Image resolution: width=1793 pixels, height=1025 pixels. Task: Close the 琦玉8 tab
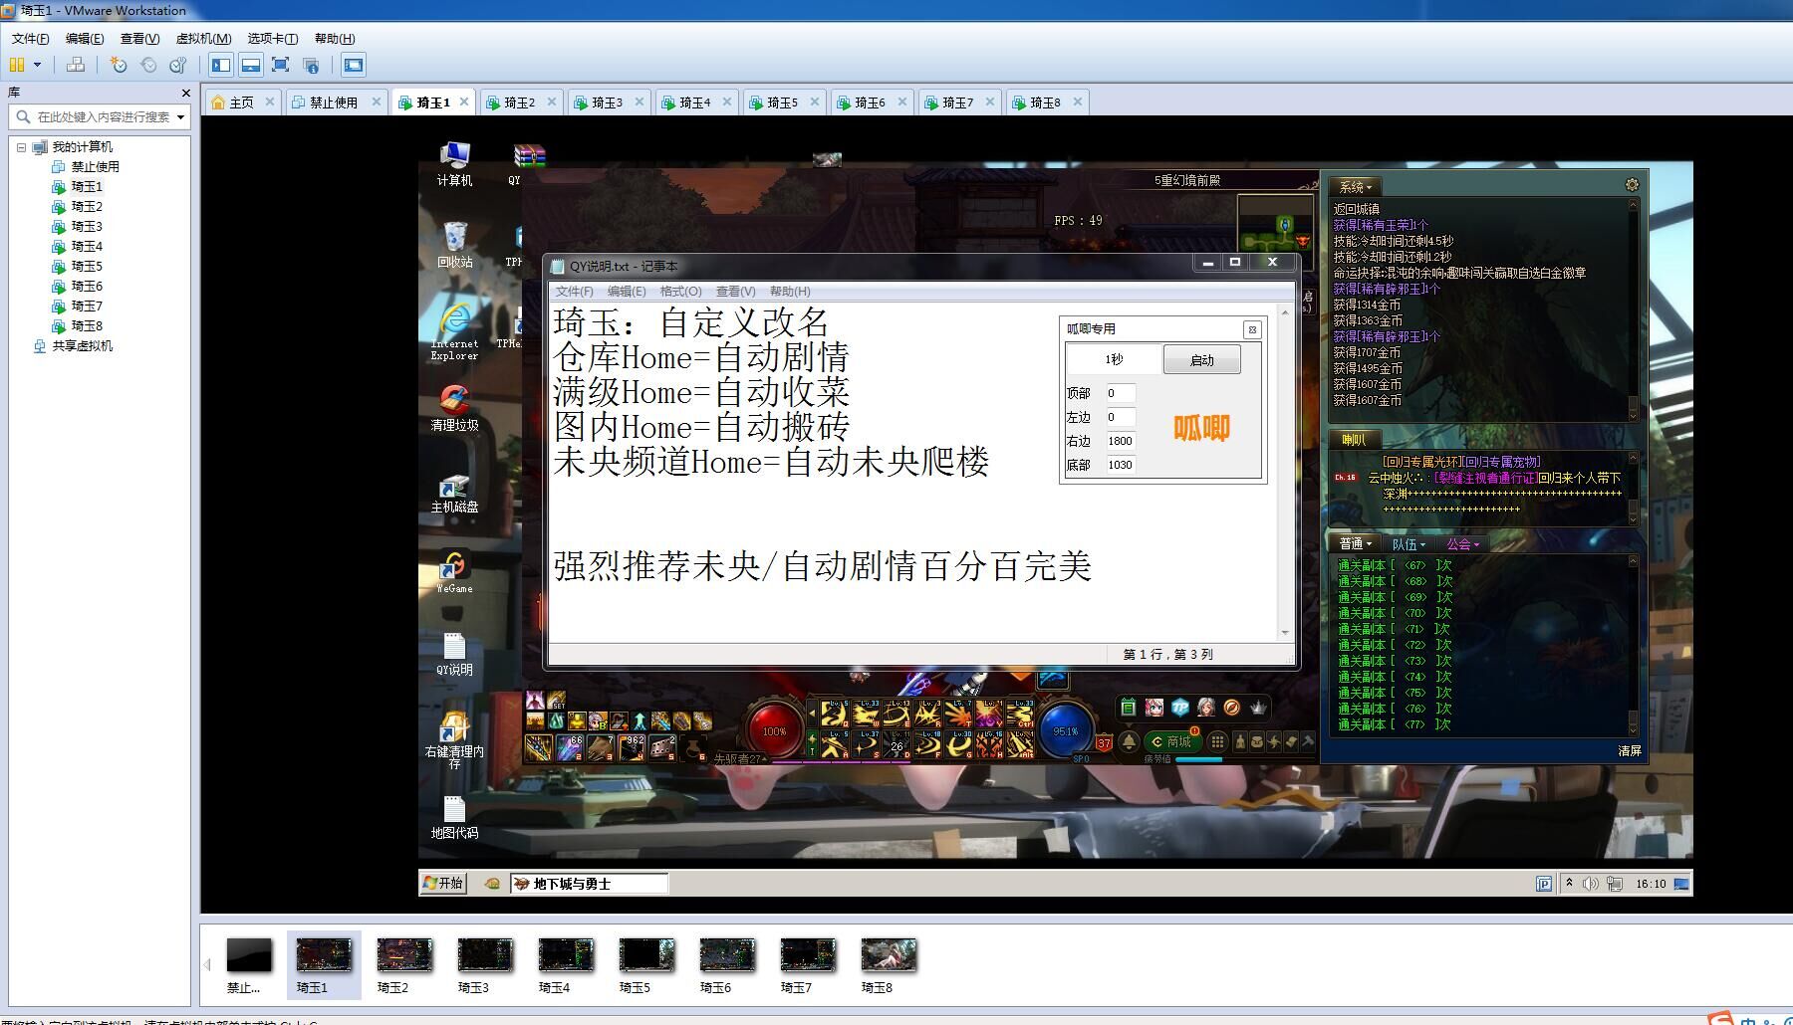click(x=1077, y=102)
